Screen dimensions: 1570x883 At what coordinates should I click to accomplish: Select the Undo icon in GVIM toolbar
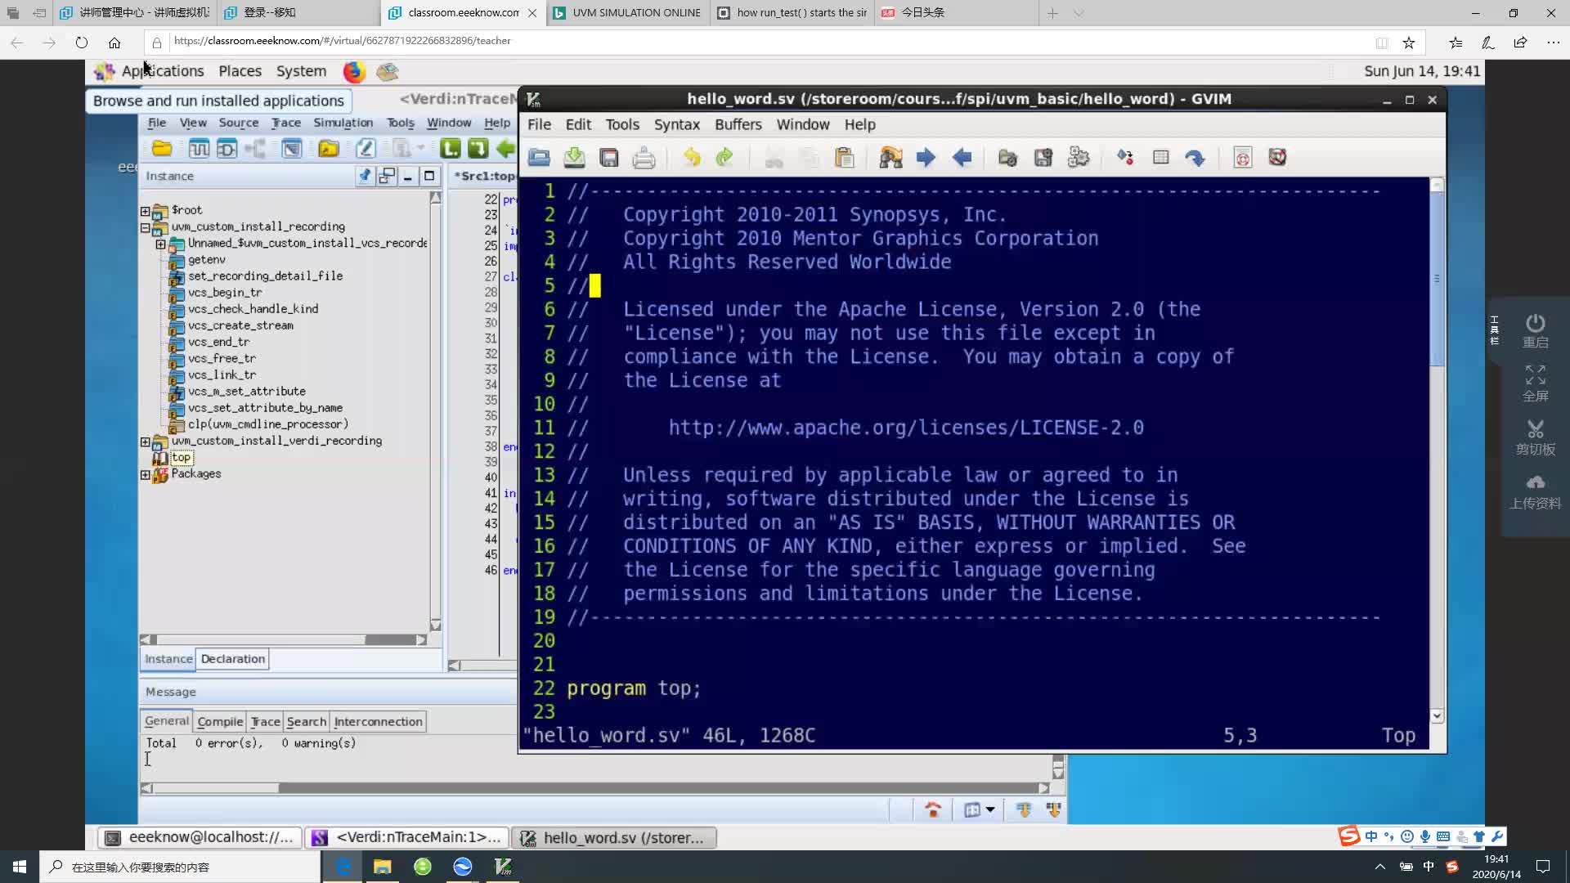click(690, 158)
